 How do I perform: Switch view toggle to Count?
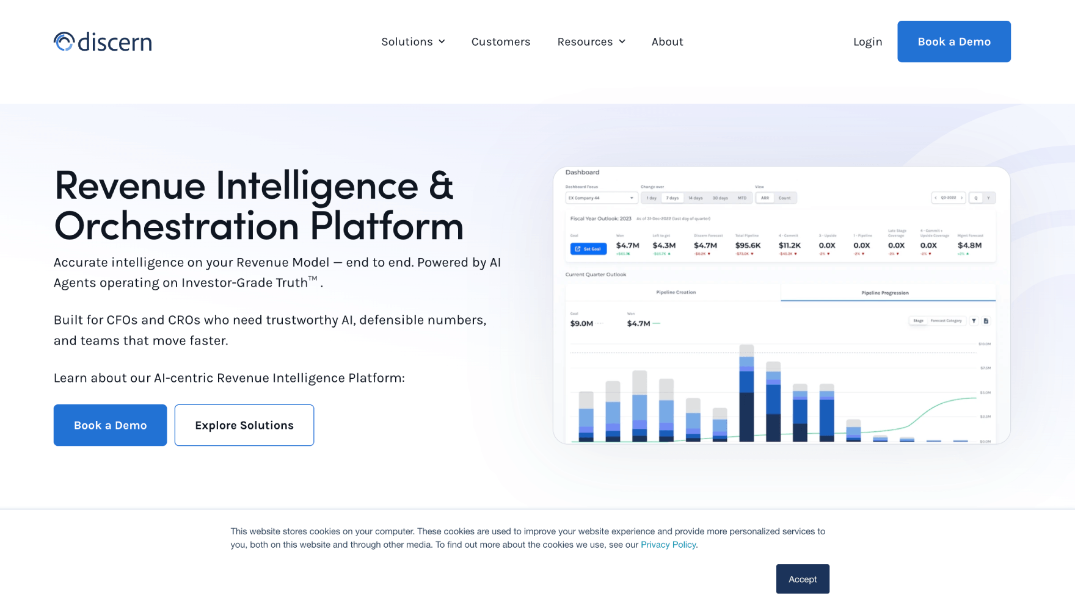(x=784, y=198)
